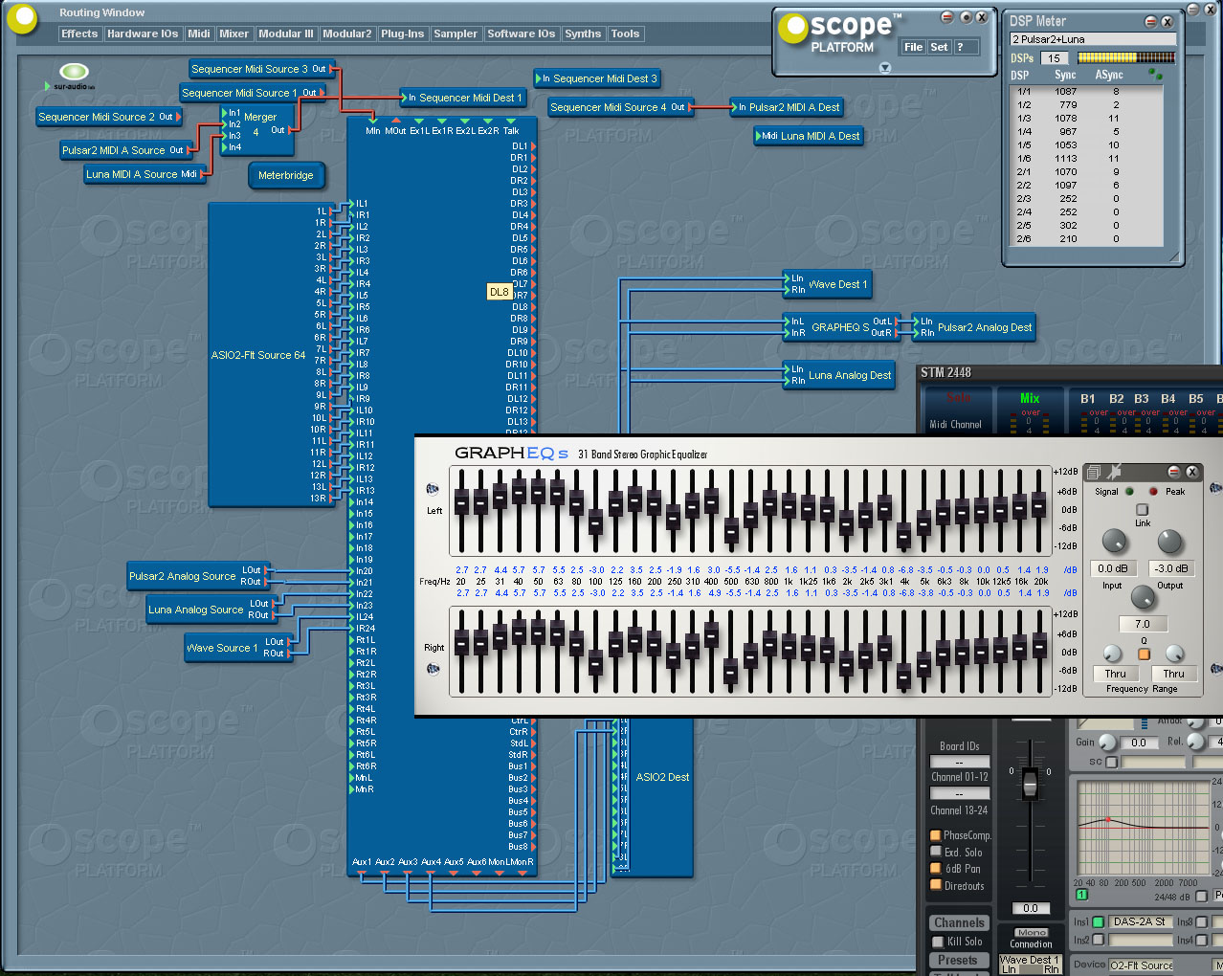The image size is (1223, 976).
Task: Click the mixer channel volume fader
Action: [x=1030, y=784]
